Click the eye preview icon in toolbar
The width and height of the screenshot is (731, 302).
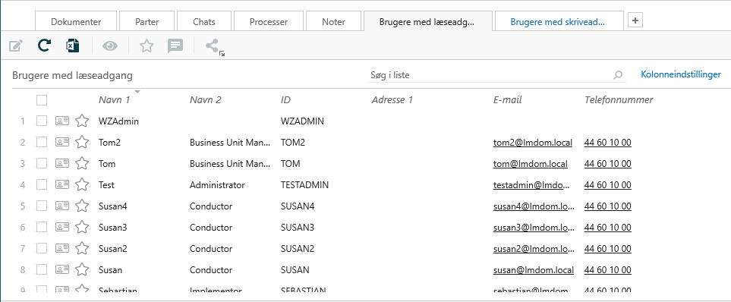pyautogui.click(x=110, y=46)
